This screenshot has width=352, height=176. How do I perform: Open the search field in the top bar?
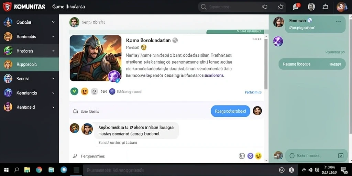pos(242,7)
